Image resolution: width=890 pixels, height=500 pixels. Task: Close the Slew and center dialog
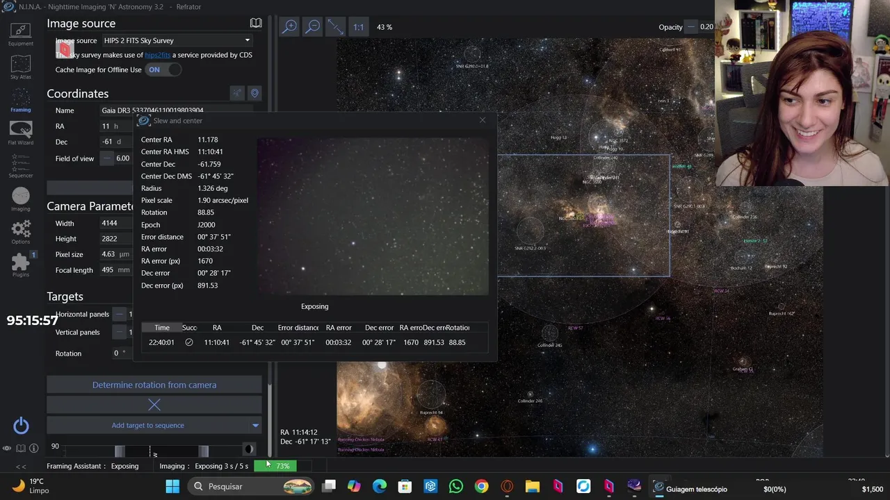click(x=483, y=120)
